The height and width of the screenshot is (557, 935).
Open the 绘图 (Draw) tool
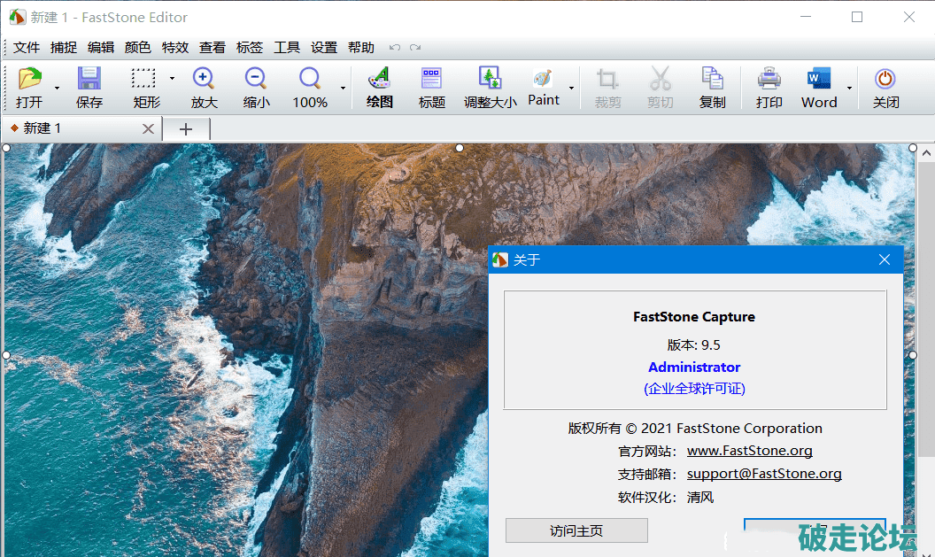[379, 80]
